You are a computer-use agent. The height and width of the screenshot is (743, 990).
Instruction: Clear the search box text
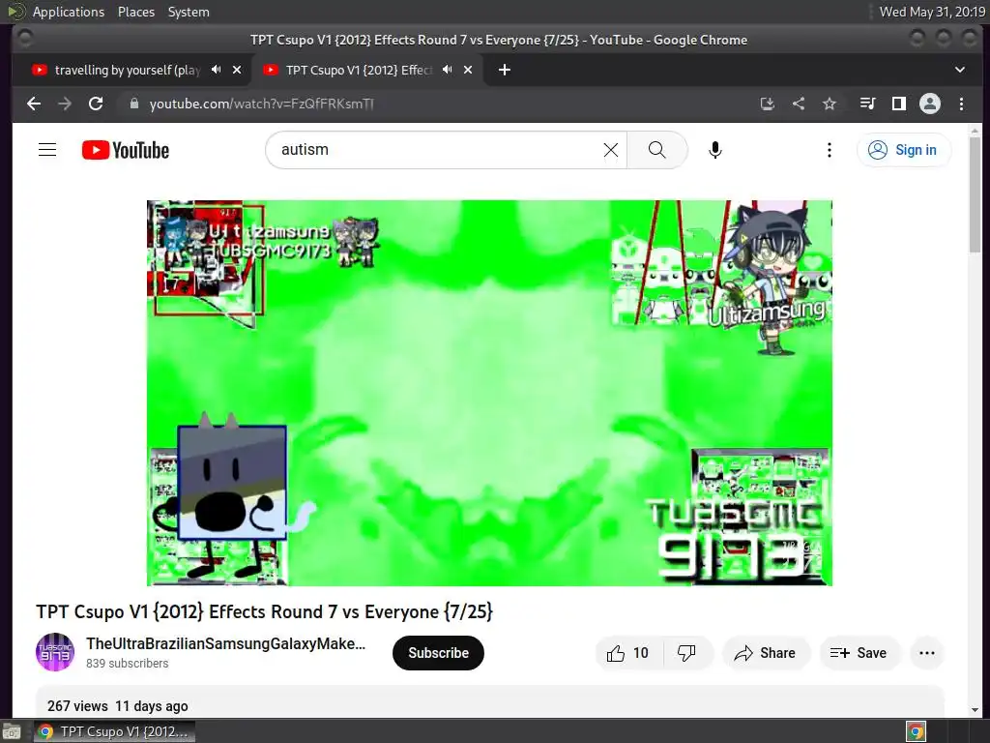point(611,150)
